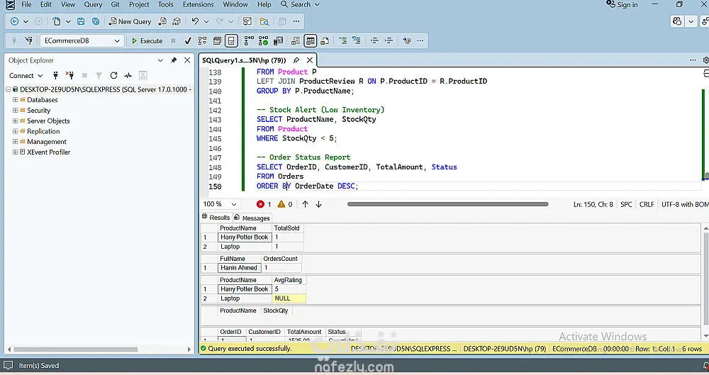The height and width of the screenshot is (375, 709).
Task: Click the Specify Template Parameters icon
Action: 406,40
